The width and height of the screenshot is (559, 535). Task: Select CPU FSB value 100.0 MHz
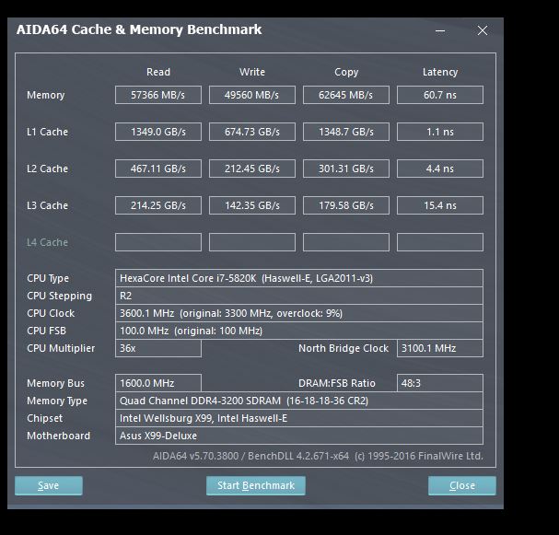(299, 331)
